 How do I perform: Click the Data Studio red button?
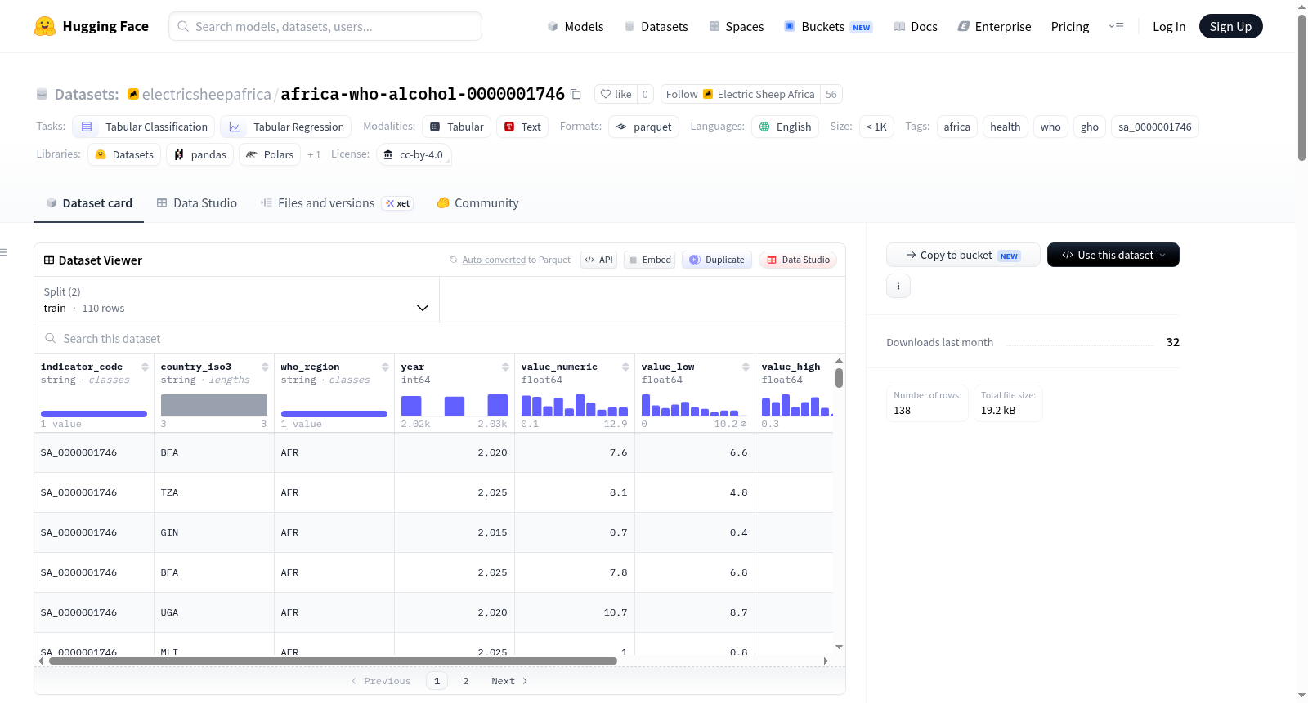pos(798,260)
